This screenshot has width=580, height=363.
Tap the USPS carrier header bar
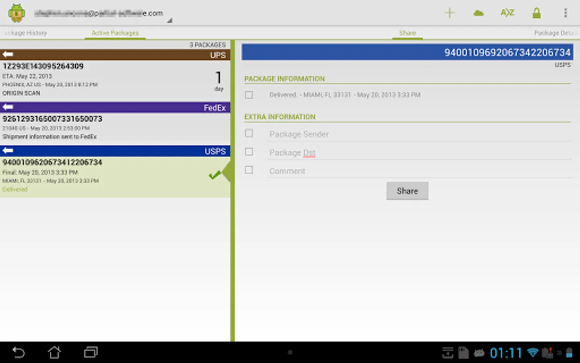click(115, 151)
